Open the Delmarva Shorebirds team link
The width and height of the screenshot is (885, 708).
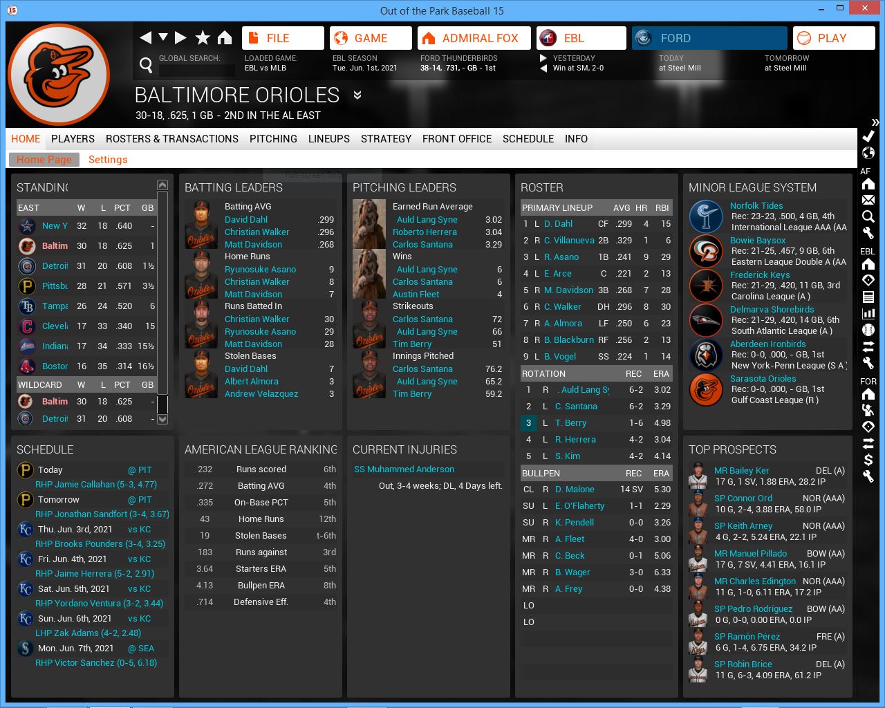pyautogui.click(x=772, y=309)
